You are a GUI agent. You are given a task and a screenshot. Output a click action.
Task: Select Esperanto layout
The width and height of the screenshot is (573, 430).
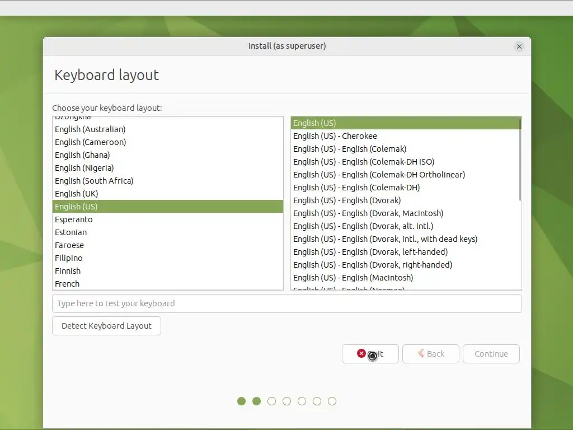168,219
